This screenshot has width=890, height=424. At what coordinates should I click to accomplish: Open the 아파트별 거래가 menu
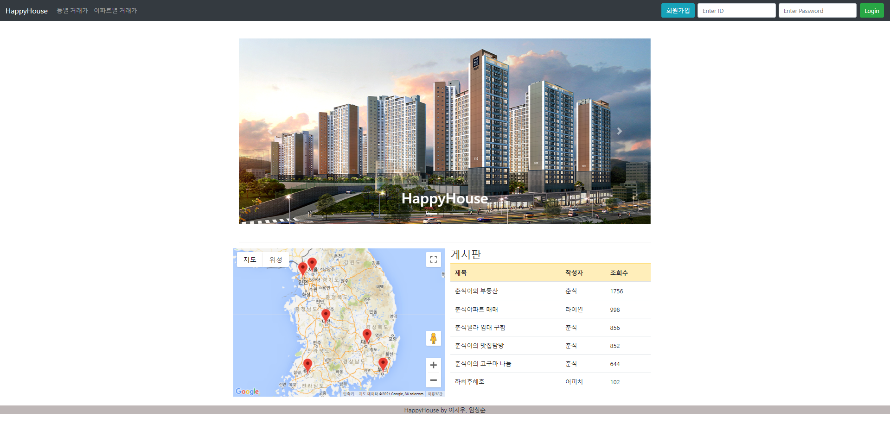115,10
